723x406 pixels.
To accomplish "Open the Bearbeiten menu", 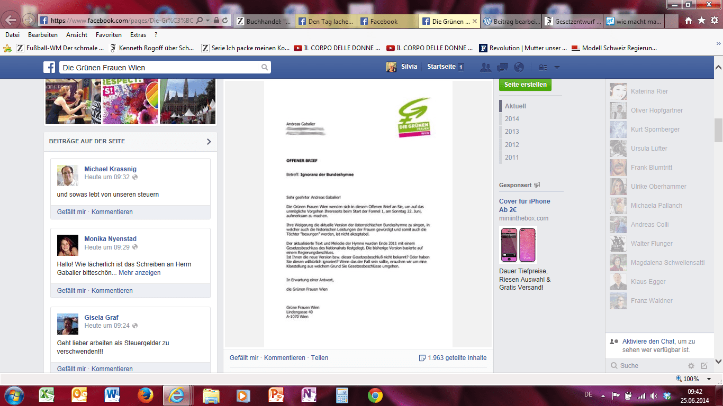I will 43,35.
